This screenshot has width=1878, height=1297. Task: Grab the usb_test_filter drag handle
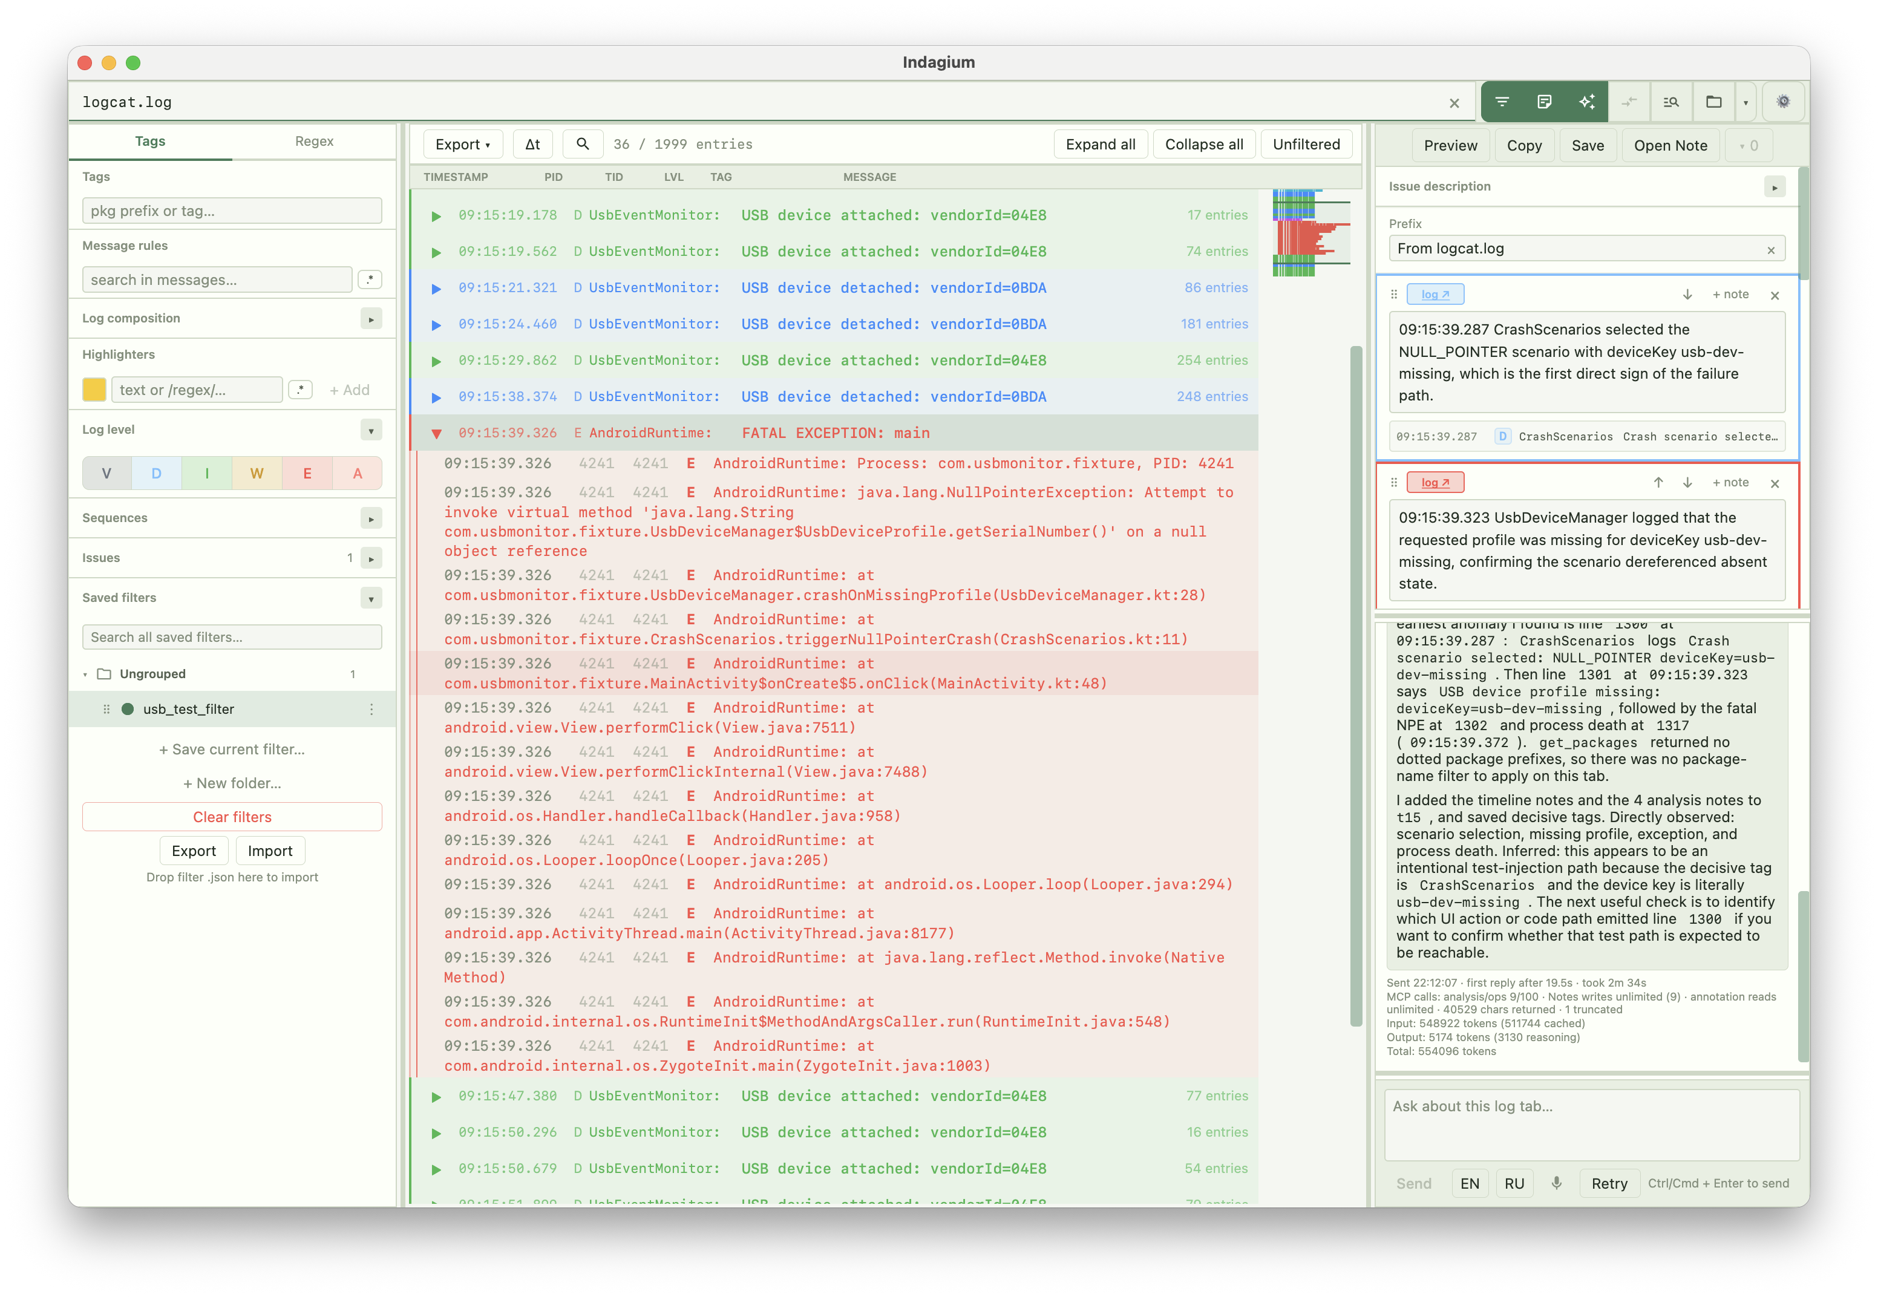(x=106, y=708)
